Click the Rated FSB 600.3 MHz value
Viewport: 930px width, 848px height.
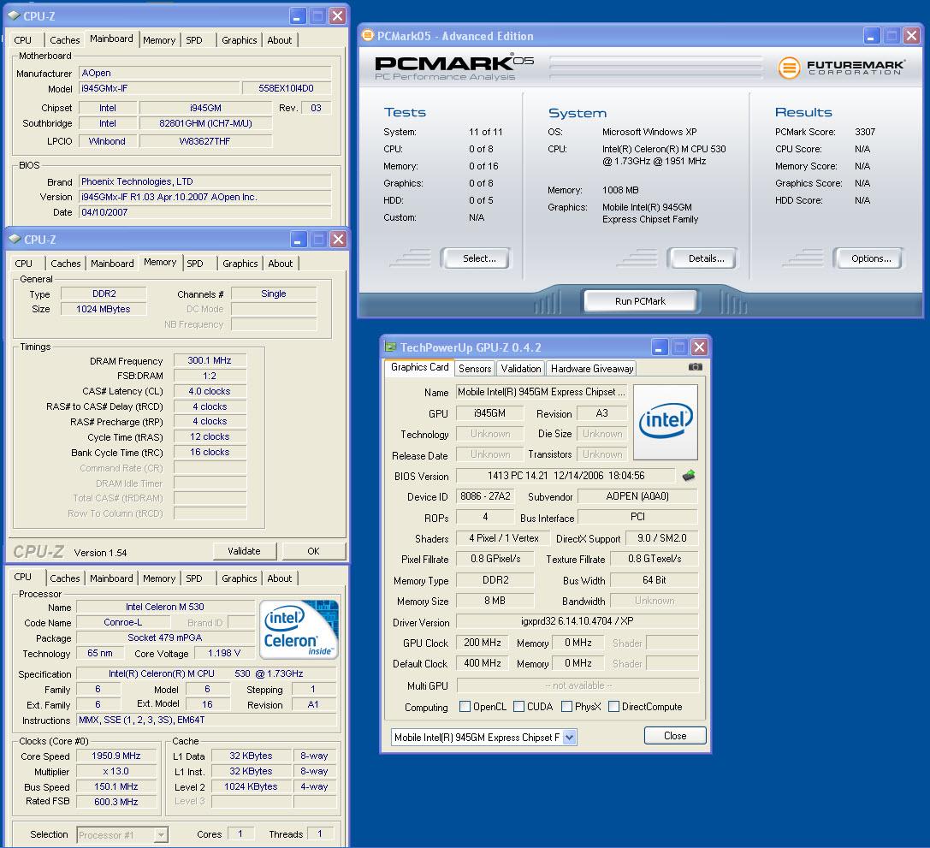pos(116,802)
